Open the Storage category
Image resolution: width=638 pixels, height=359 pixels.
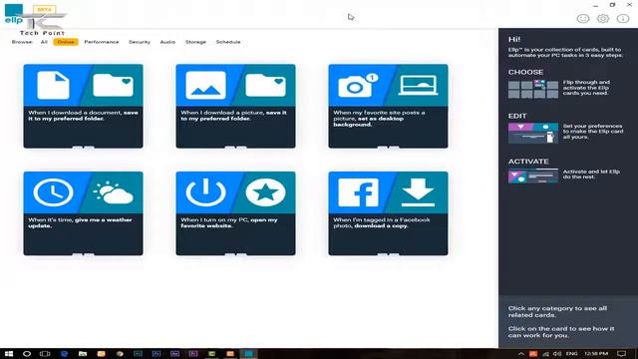coord(195,42)
